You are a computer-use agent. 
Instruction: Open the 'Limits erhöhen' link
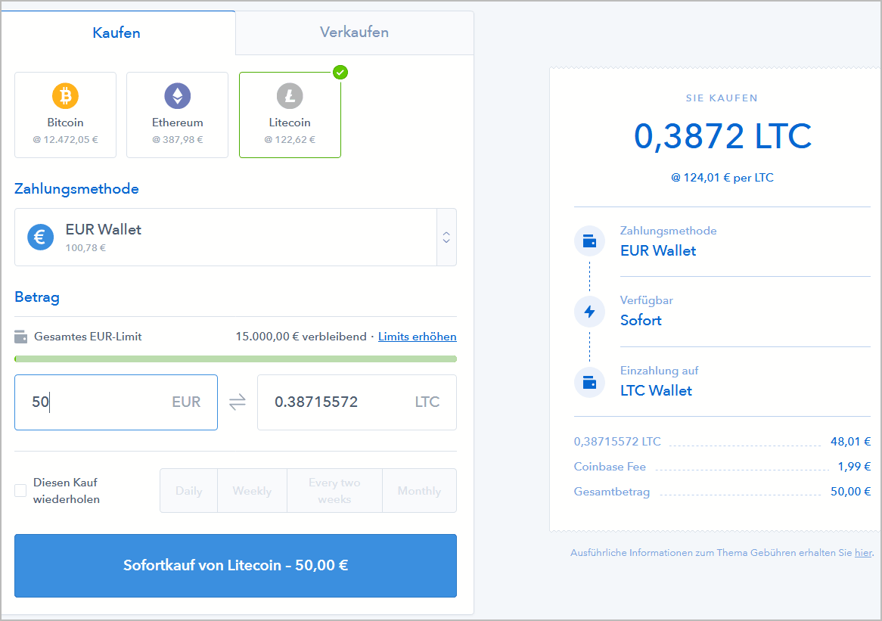click(417, 337)
